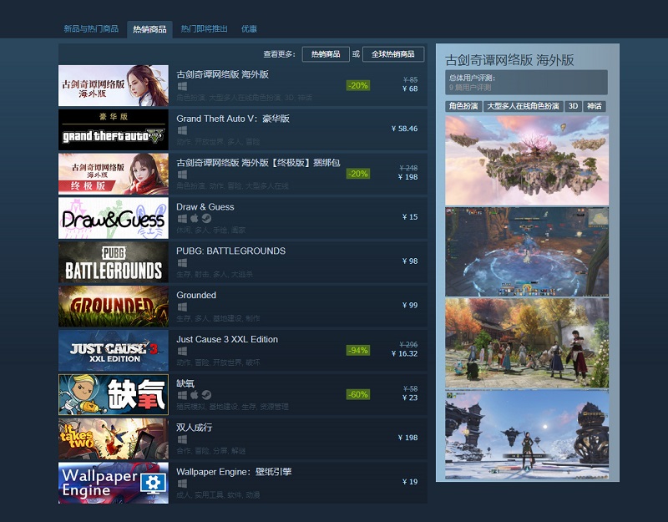The width and height of the screenshot is (668, 522).
Task: View autumn village screenshot in preview panel
Action: point(527,343)
